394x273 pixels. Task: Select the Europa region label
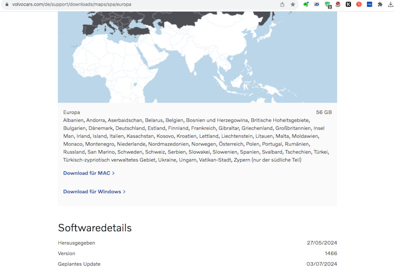pos(71,112)
